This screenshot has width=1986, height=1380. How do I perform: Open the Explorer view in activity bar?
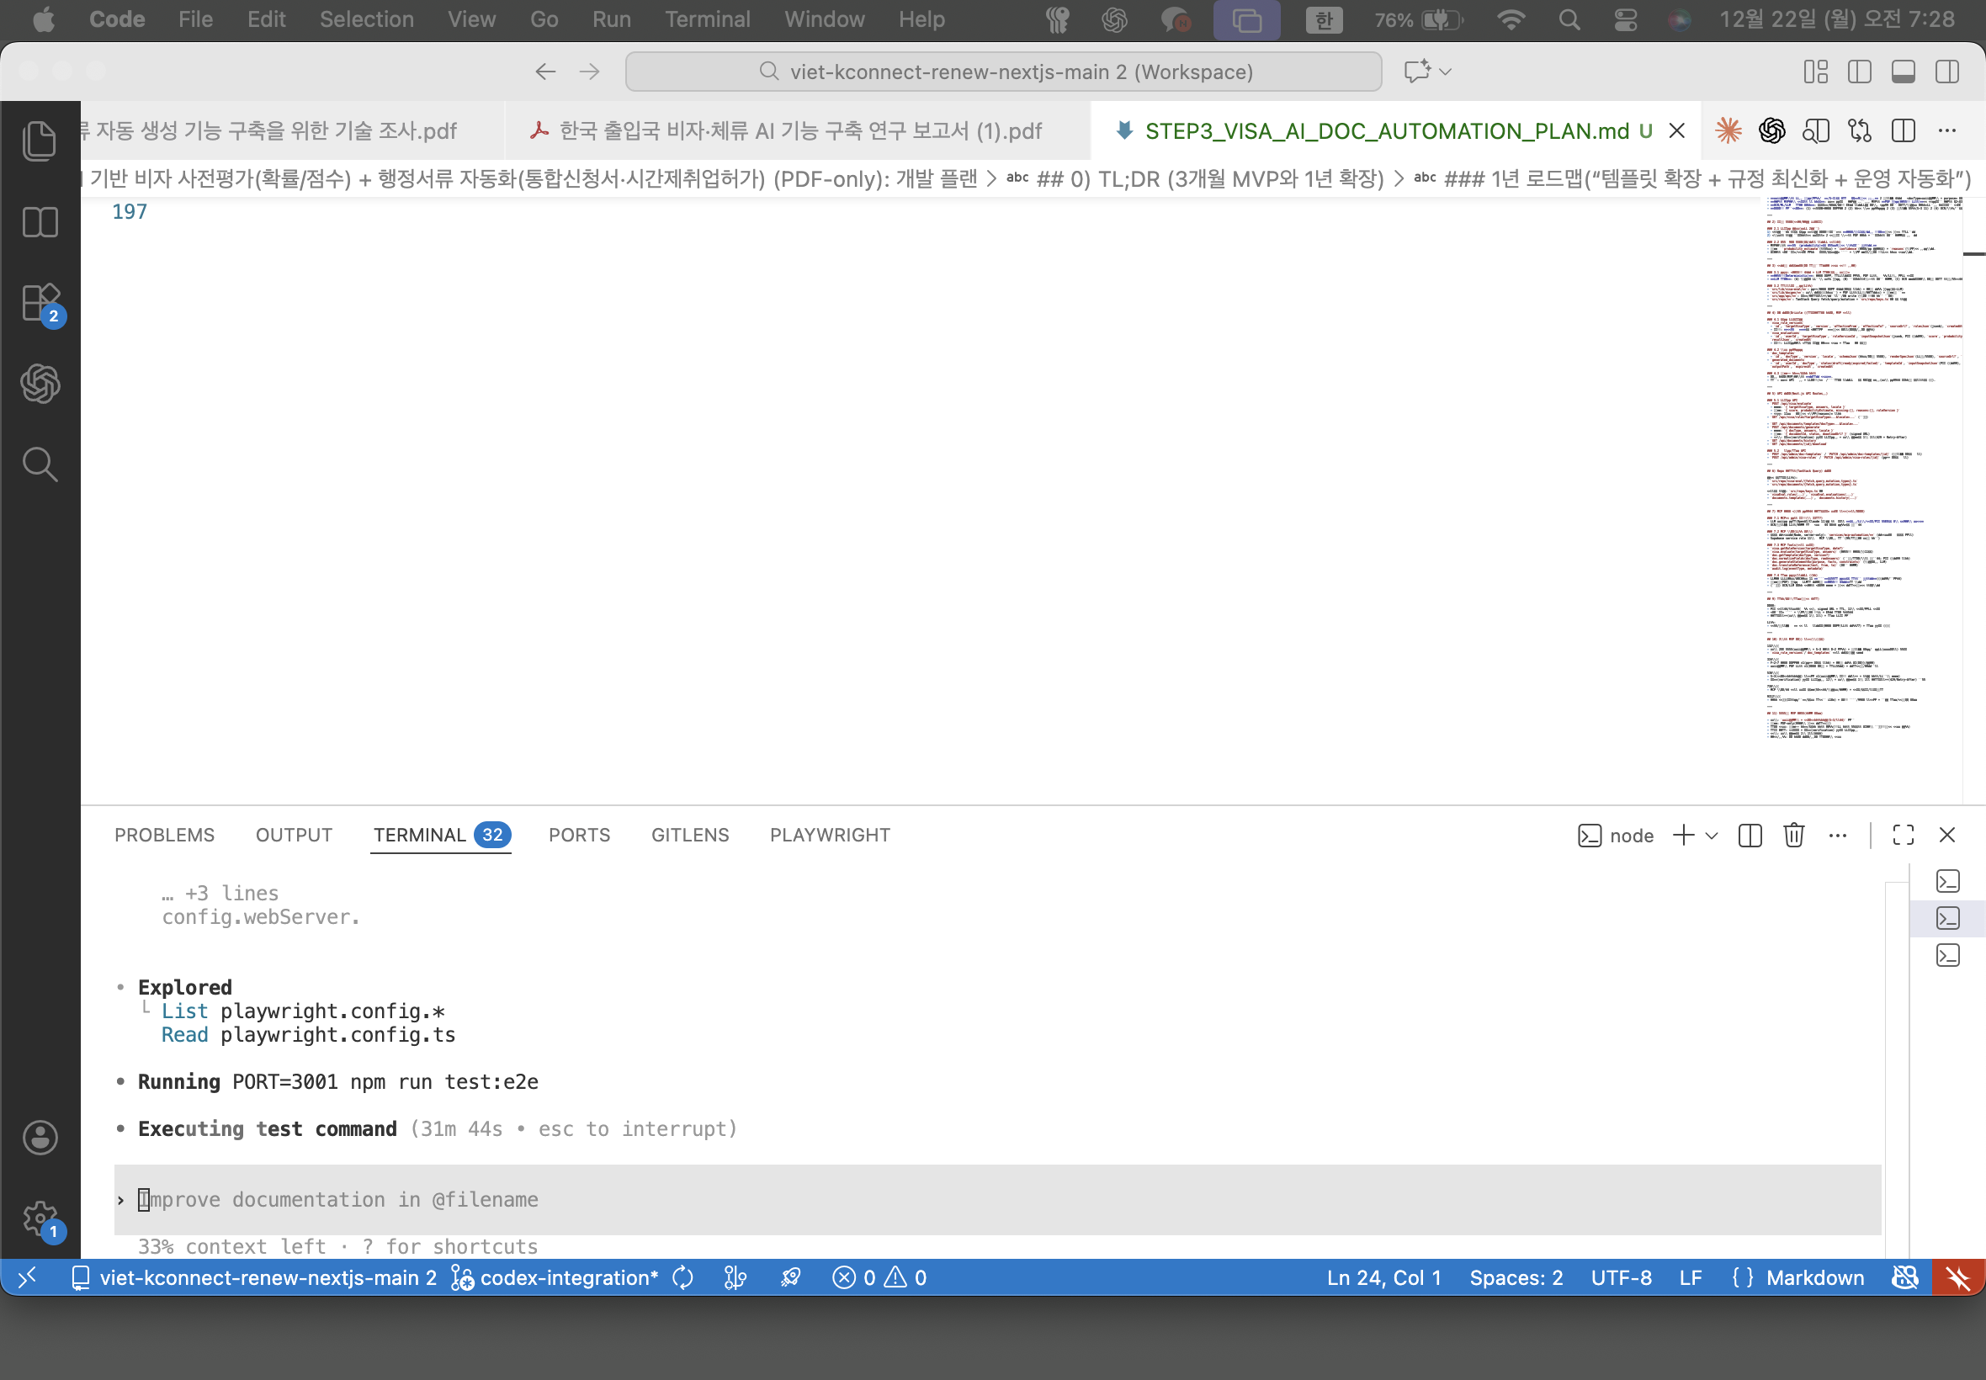click(x=40, y=141)
